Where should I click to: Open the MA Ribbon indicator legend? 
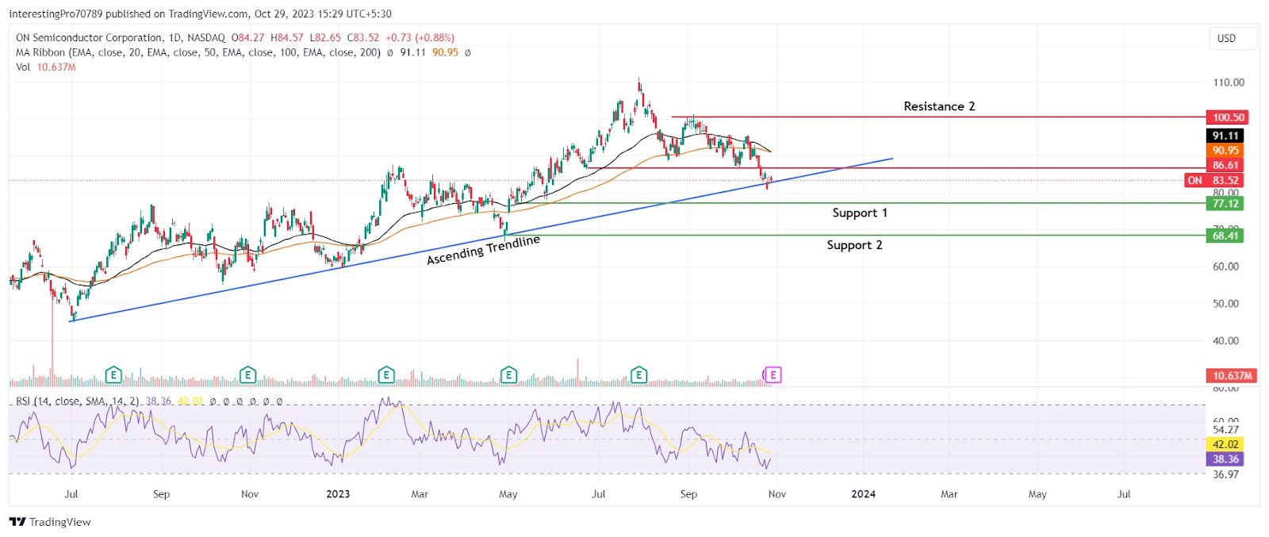pos(198,52)
